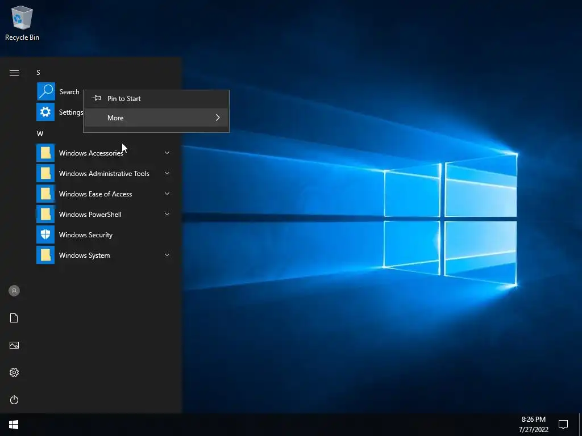The width and height of the screenshot is (582, 436).
Task: Open the More submenu arrow
Action: 218,118
